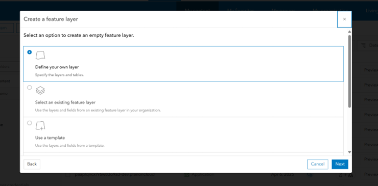Screen dimensions: 378x186
Task: Click the dialog scrollbar up arrow
Action: point(349,32)
